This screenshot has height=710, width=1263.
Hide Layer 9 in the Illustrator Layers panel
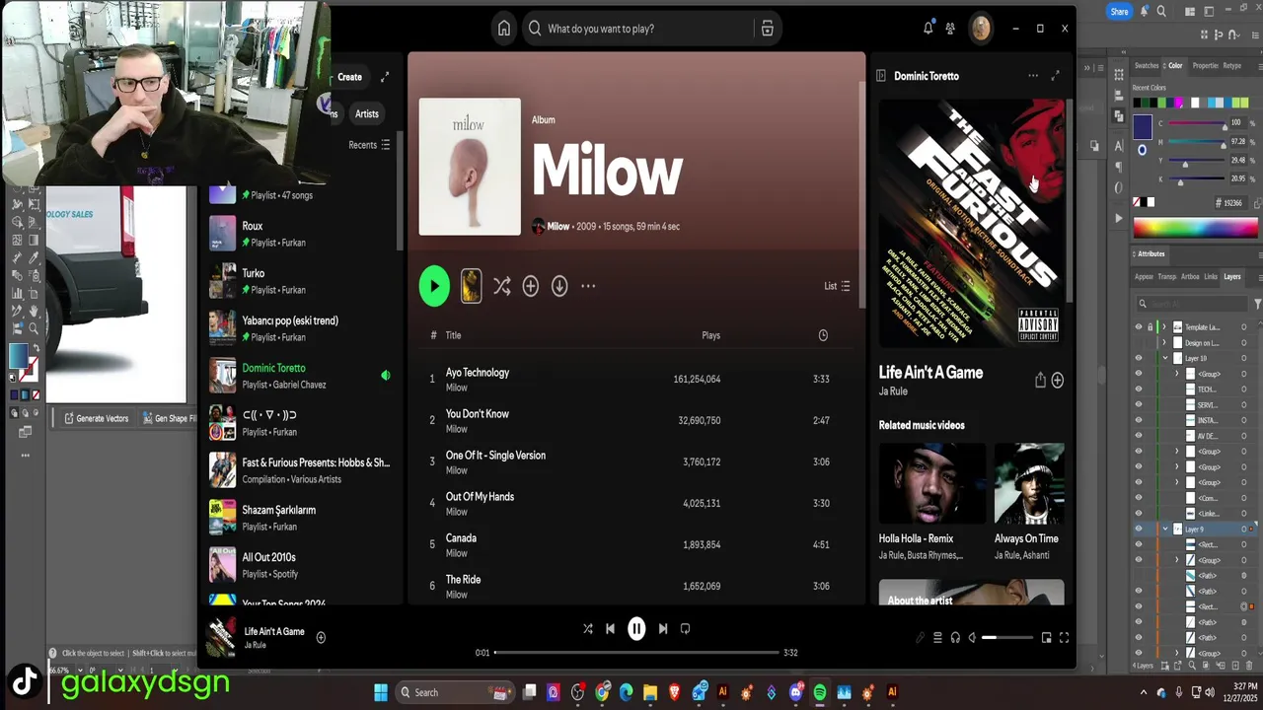(x=1139, y=529)
